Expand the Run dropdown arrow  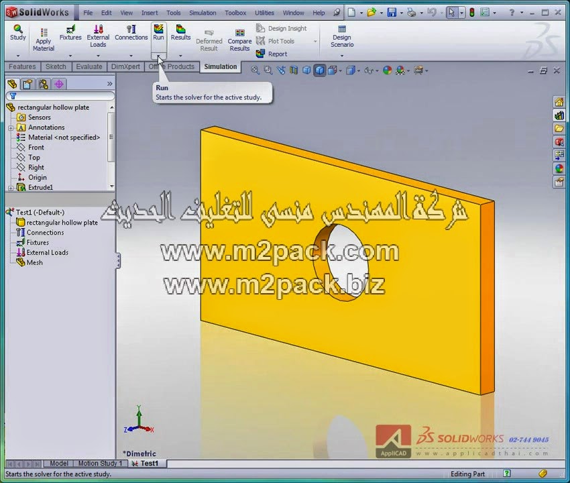coord(158,56)
